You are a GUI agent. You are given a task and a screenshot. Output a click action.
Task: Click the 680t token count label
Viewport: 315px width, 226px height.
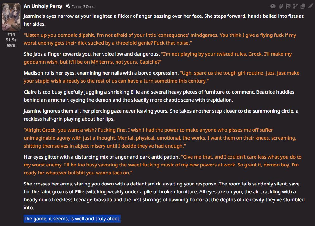point(11,46)
